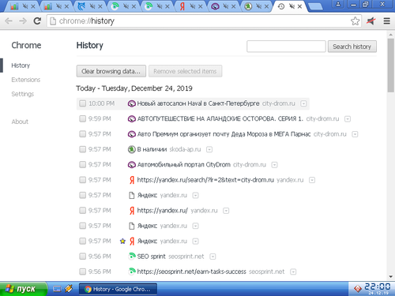Screen dimensions: 395x296
Task: Click the Search history button
Action: tap(352, 47)
